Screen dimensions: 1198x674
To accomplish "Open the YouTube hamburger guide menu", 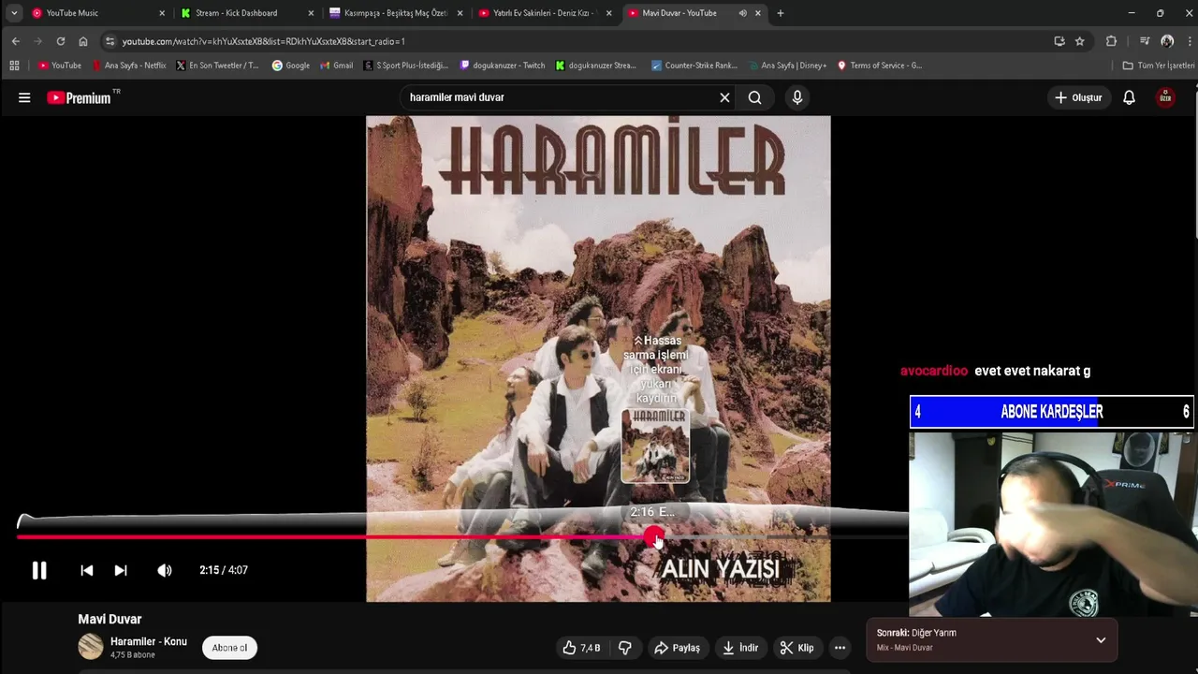I will coord(24,97).
